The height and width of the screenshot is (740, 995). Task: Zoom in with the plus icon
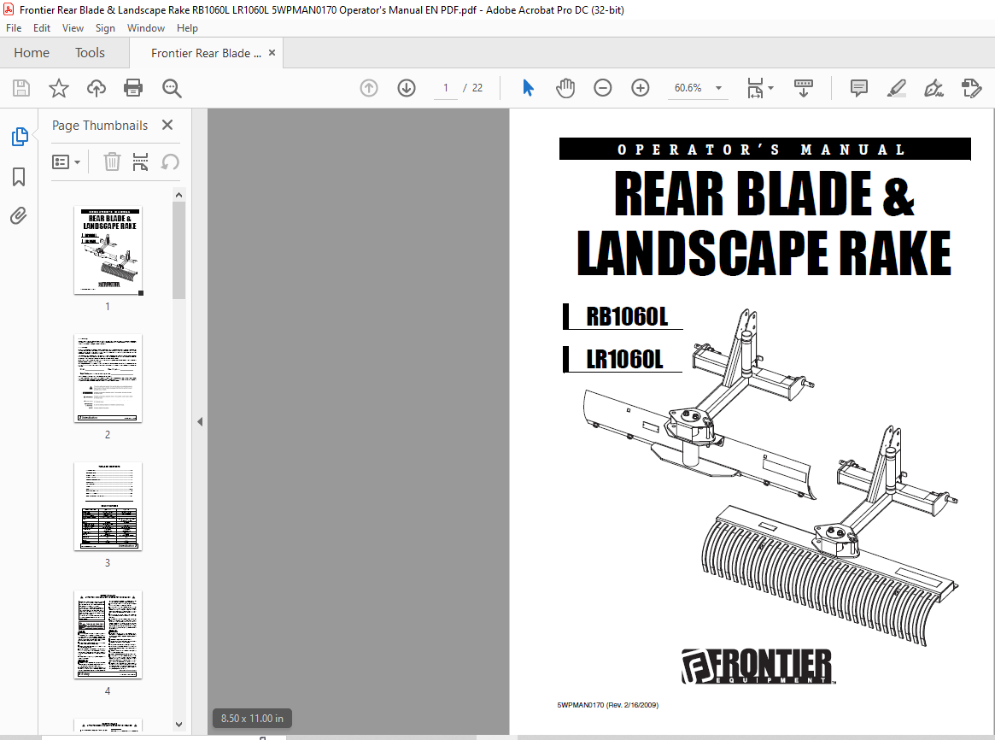click(x=641, y=87)
